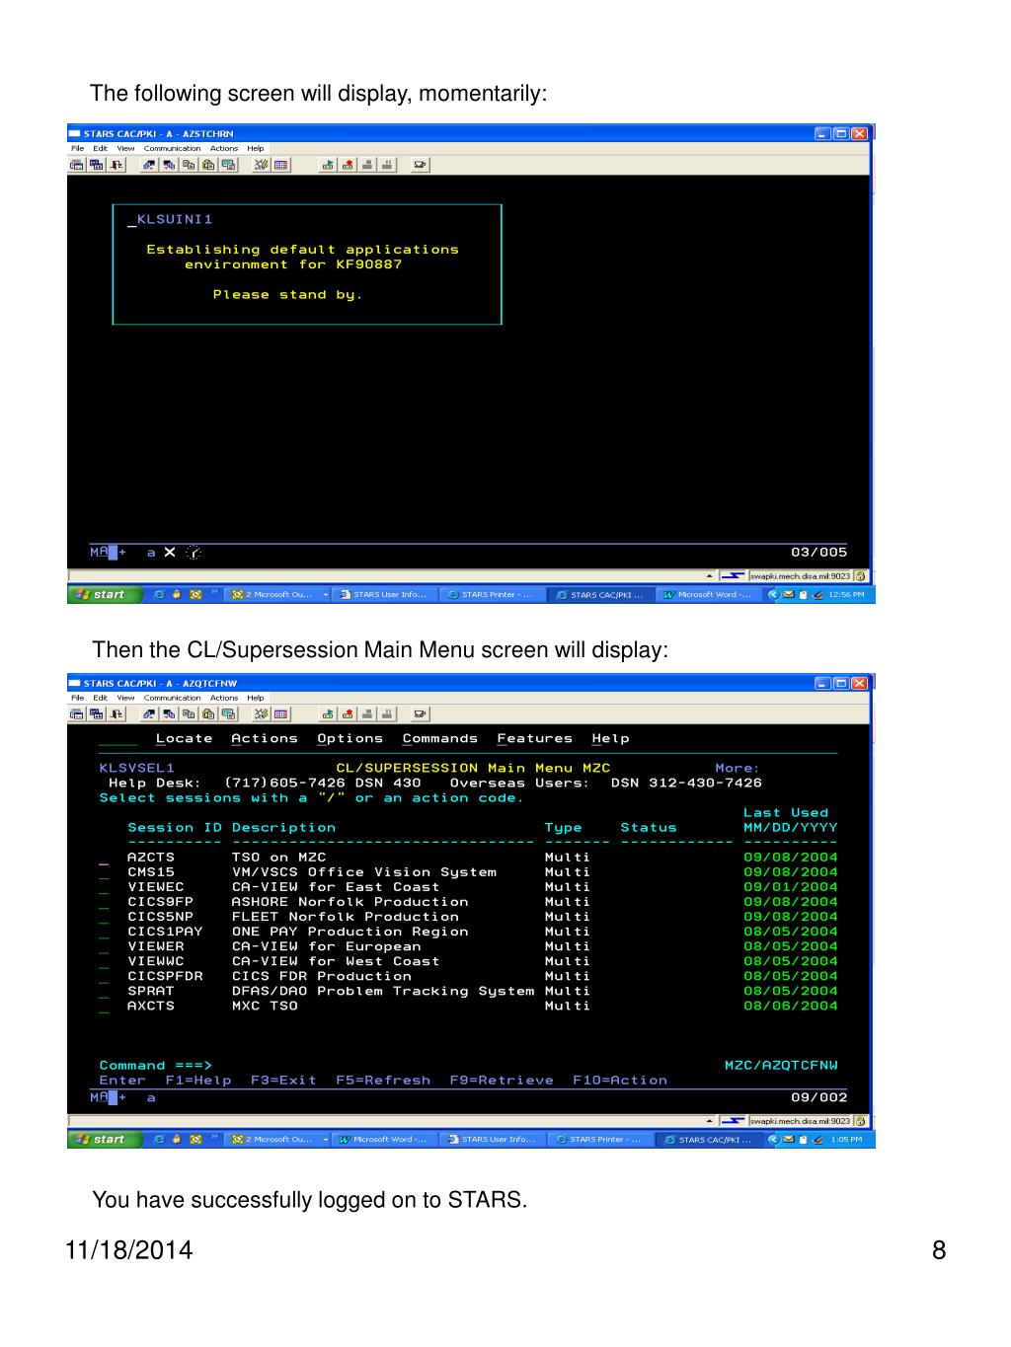
Task: Open the Communication menu in AZQTCFNW window
Action: click(x=172, y=698)
